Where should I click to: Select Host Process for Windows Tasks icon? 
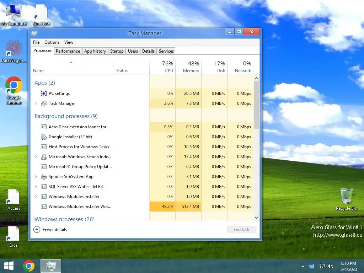(x=44, y=147)
